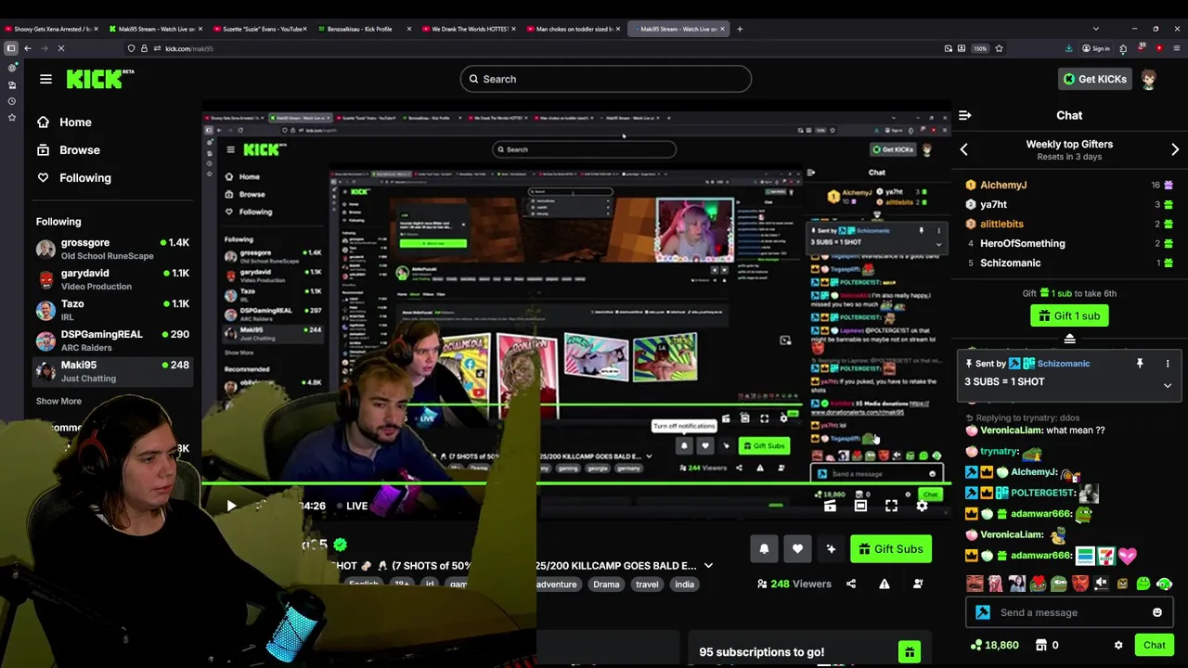The image size is (1188, 668).
Task: Stop page loading with the X button
Action: [x=61, y=48]
